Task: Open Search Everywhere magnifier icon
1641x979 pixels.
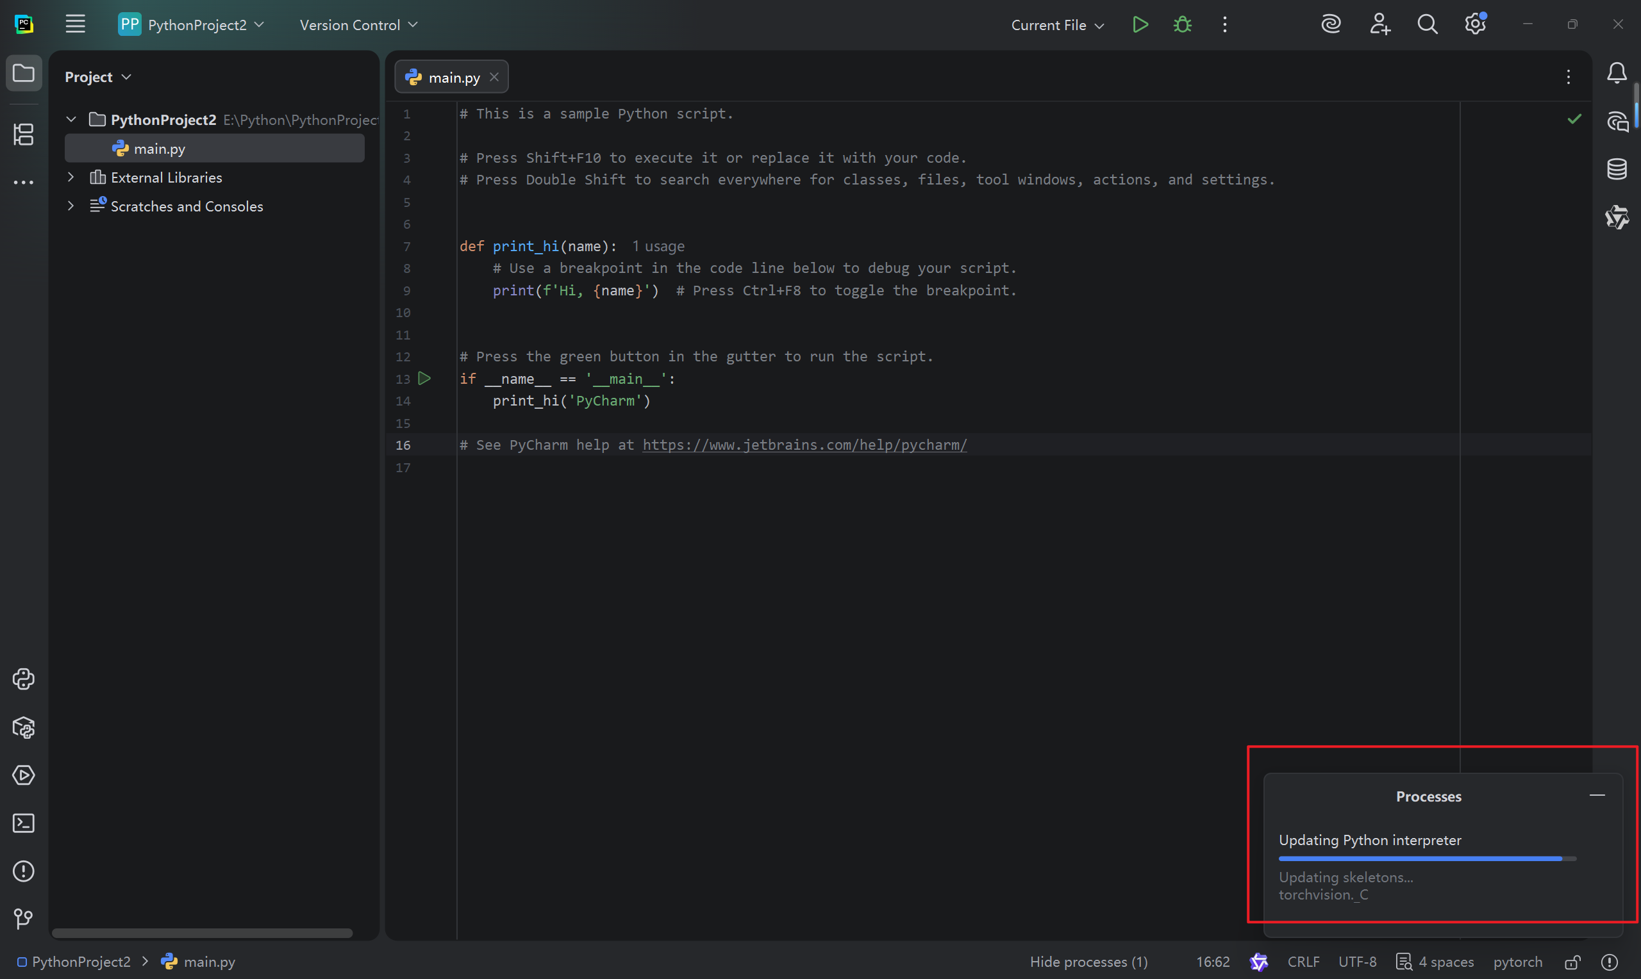Action: [1426, 24]
